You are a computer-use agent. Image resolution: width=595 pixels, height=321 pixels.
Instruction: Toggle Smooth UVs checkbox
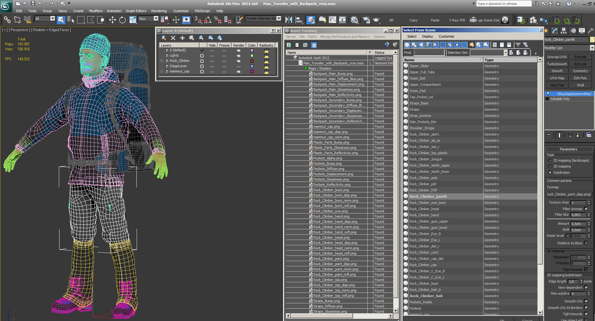point(586,301)
